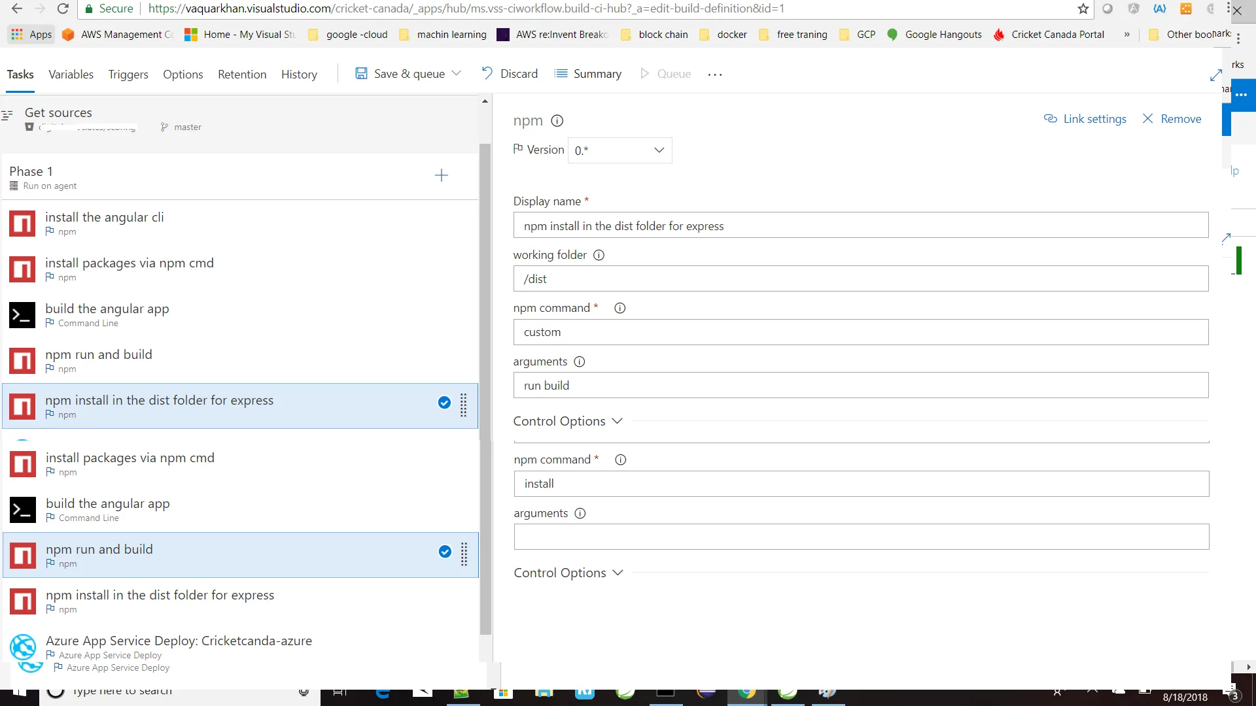Click the full screen expand arrows icon
1256x706 pixels.
pos(1215,76)
